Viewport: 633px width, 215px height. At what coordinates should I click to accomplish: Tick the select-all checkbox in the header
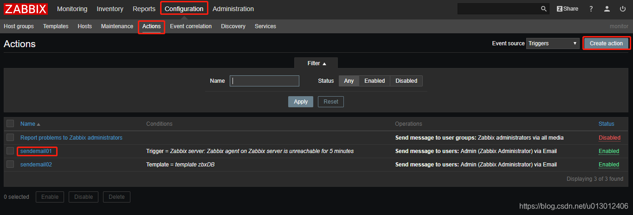click(x=10, y=123)
